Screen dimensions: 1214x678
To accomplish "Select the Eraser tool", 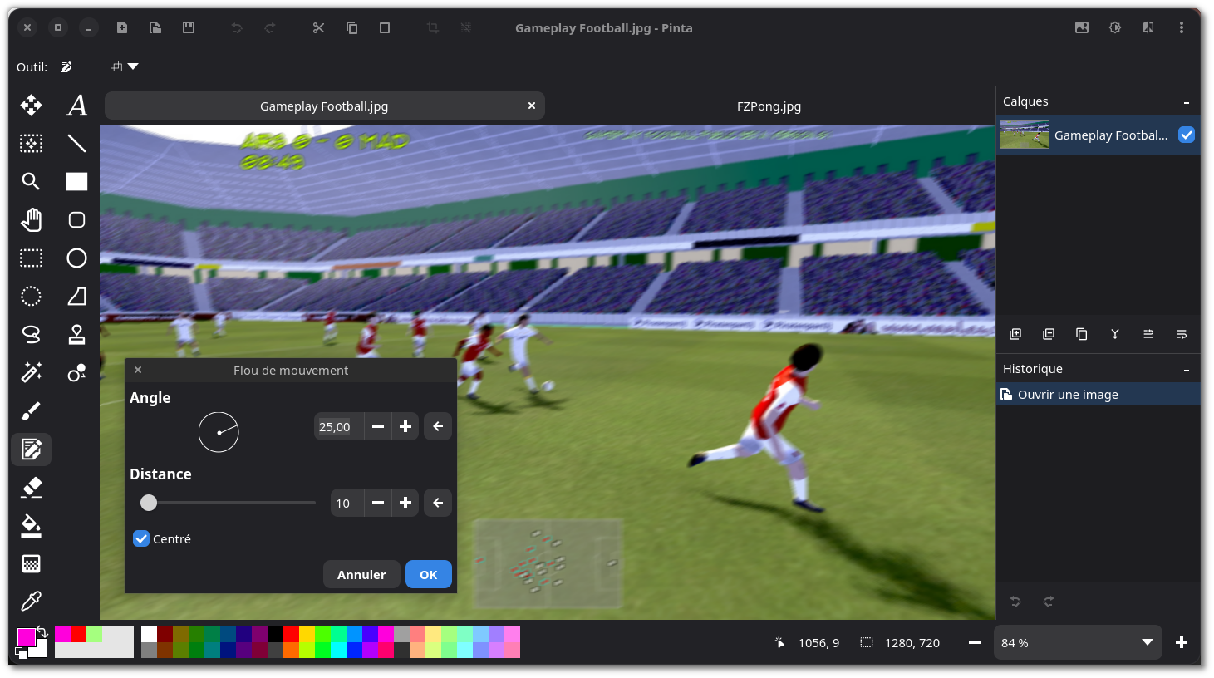I will tap(31, 487).
